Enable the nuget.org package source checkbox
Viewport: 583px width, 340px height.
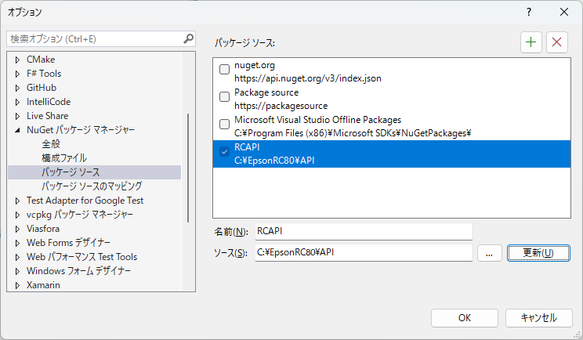click(225, 70)
